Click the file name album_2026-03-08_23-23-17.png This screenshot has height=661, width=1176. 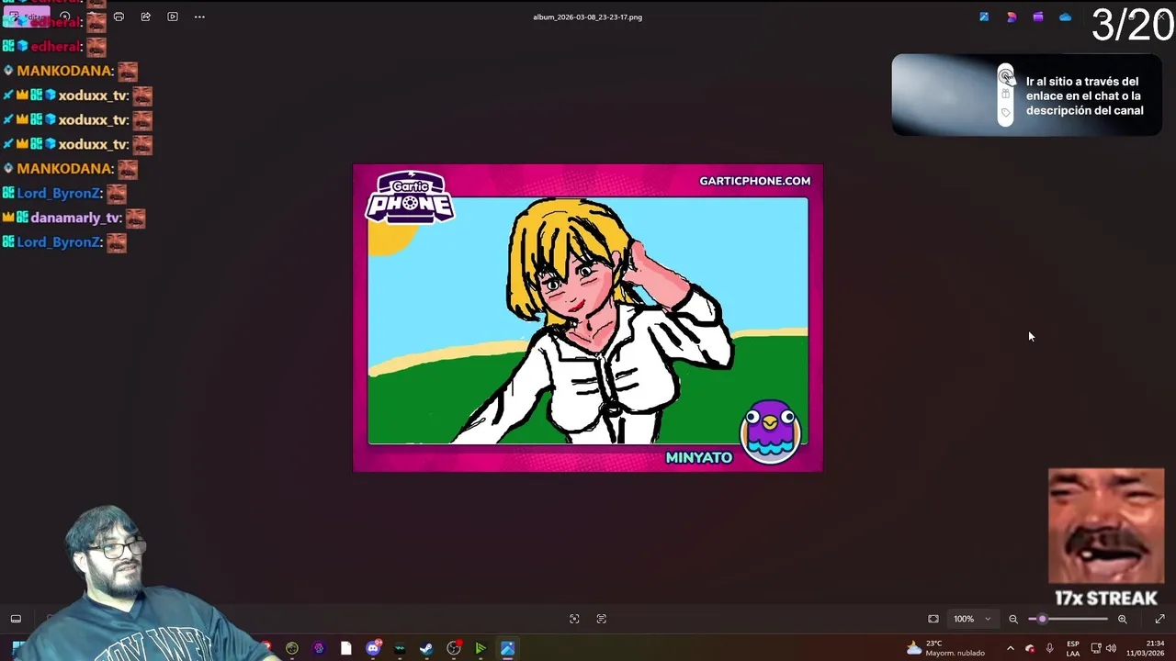tap(587, 17)
